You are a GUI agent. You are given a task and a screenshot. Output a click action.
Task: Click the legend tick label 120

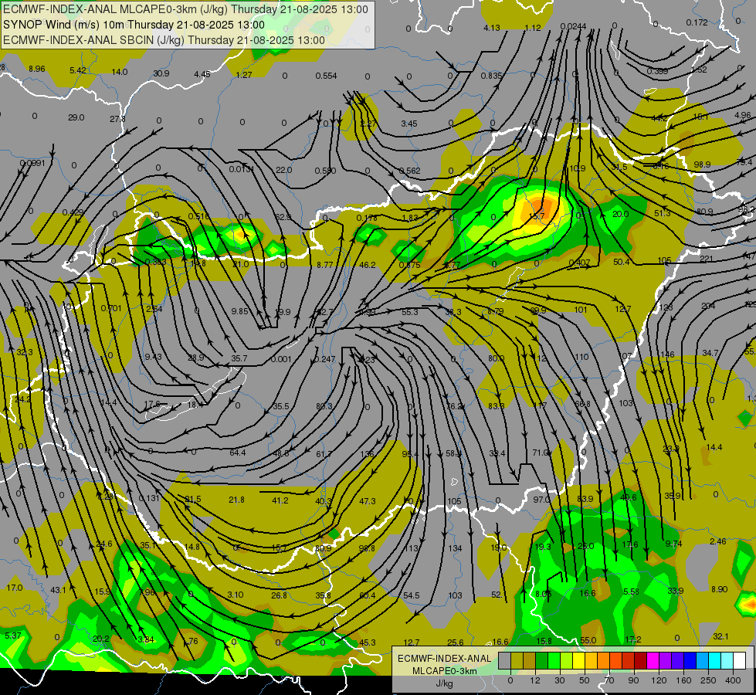(659, 680)
